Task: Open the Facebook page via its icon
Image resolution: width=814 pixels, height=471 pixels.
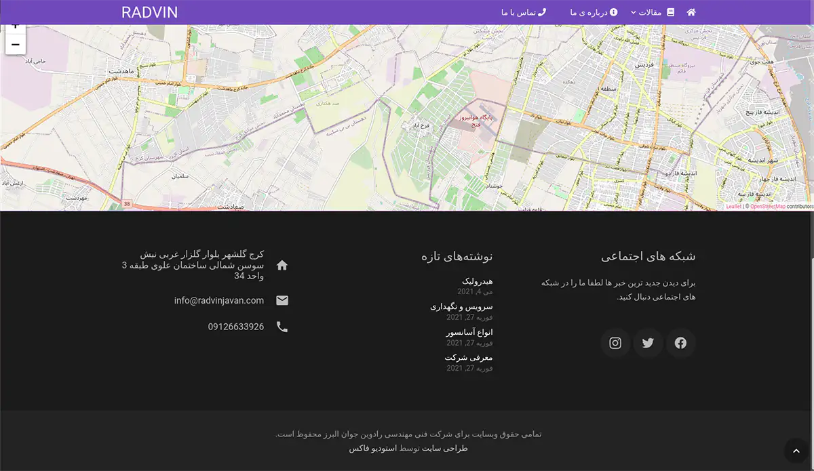Action: [x=680, y=343]
